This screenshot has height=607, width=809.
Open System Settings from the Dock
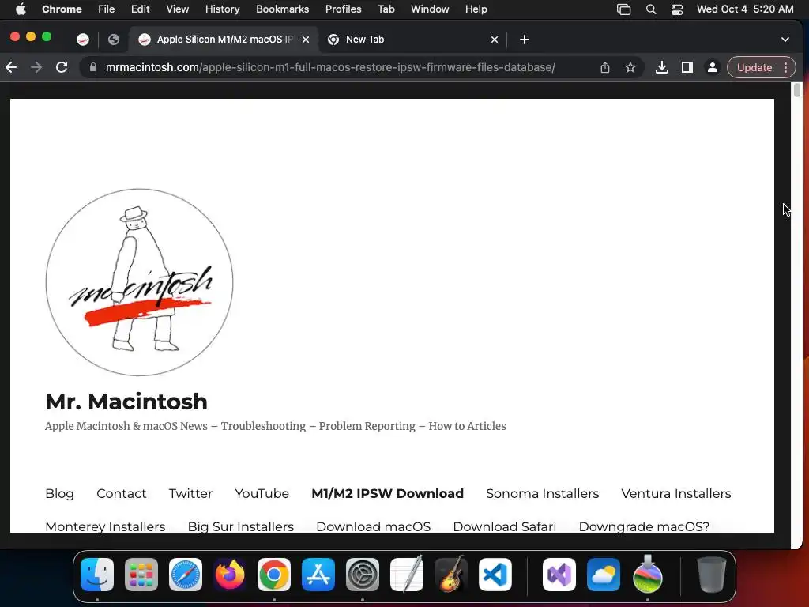coord(362,575)
